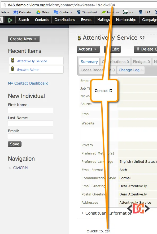157x234 pixels.
Task: Open the Create New dropdown
Action: (23, 39)
